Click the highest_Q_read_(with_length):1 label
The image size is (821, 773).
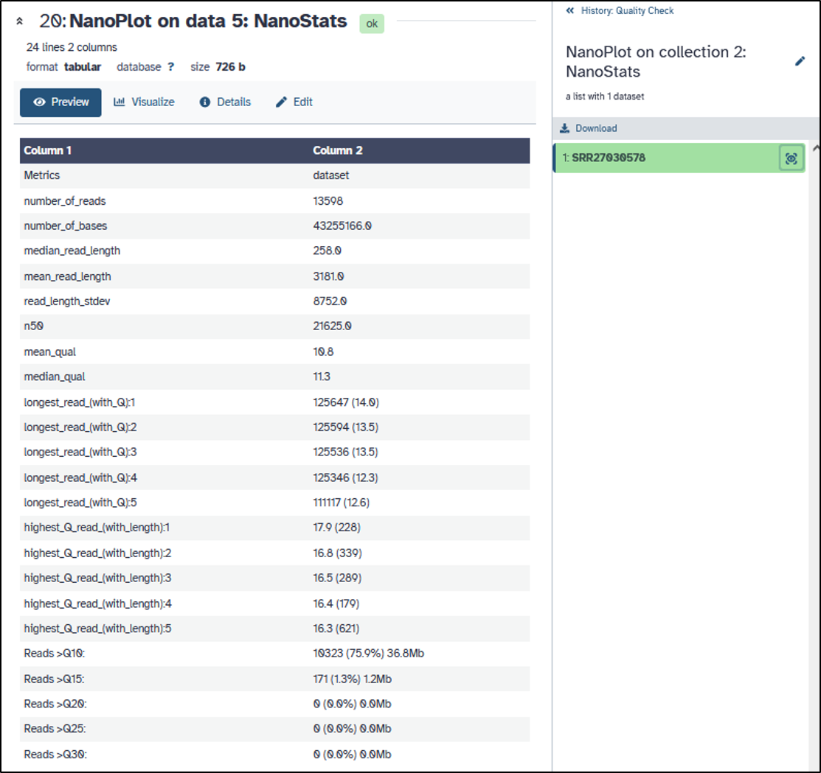97,527
